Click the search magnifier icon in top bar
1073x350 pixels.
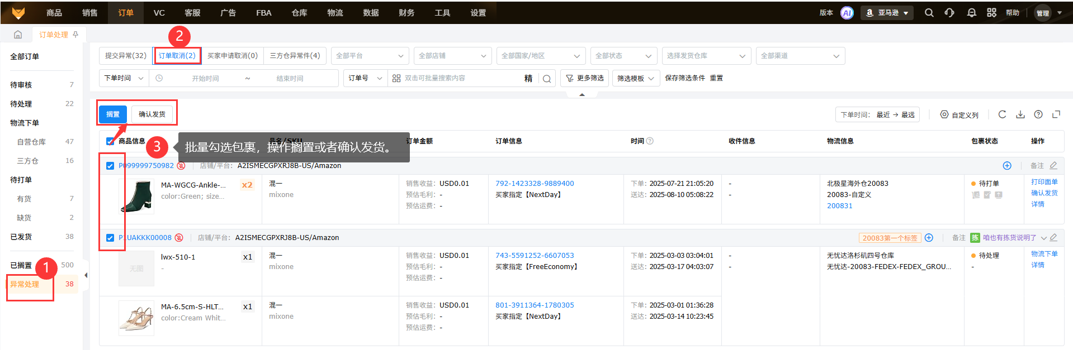coord(929,13)
